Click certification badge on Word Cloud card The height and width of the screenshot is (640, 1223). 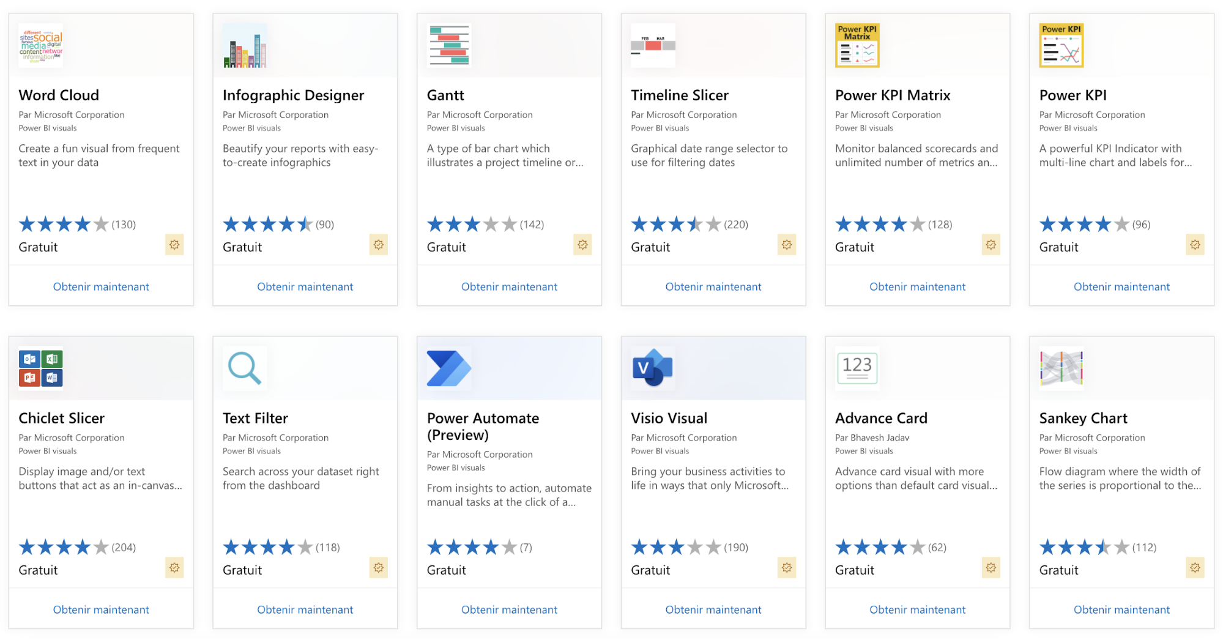coord(174,245)
